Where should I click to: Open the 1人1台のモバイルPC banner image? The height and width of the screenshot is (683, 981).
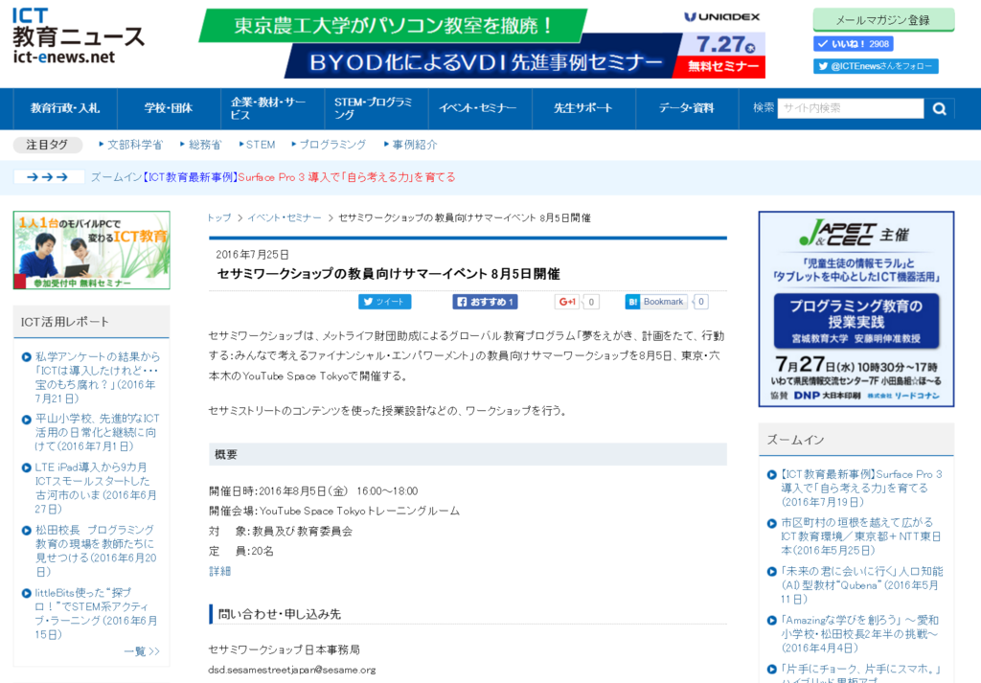pos(91,250)
